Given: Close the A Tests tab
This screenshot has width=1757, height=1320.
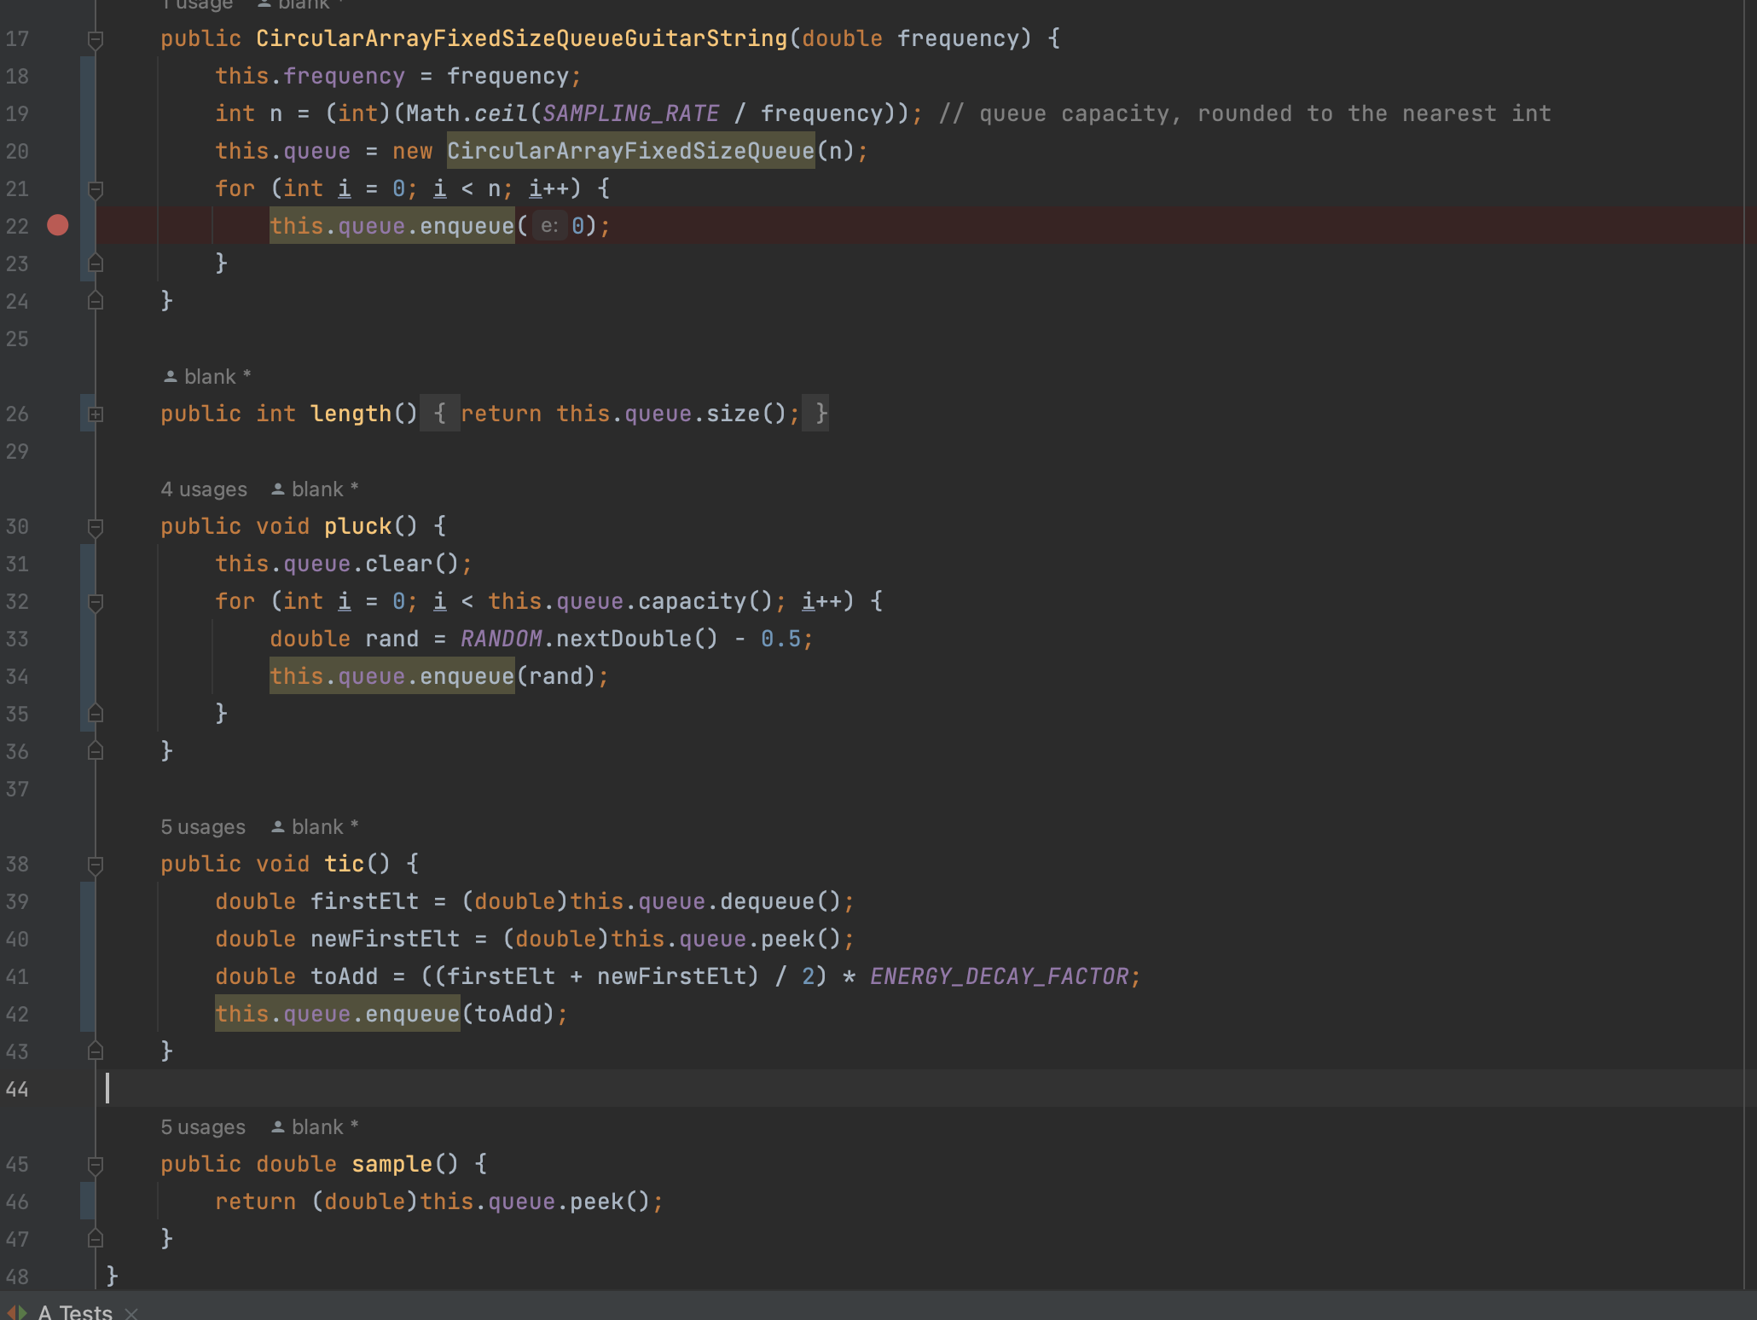Looking at the screenshot, I should 131,1313.
